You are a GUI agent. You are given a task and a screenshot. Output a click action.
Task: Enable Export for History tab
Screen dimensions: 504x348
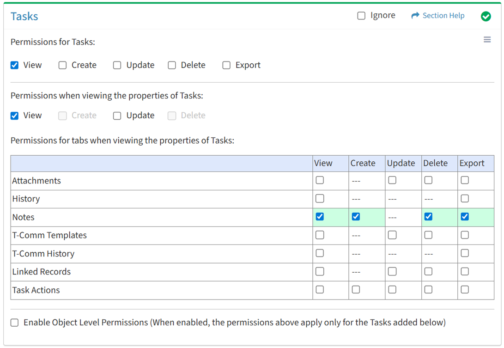[x=465, y=199]
